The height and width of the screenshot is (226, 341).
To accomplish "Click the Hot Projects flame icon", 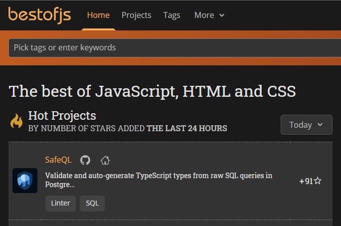I will [16, 121].
